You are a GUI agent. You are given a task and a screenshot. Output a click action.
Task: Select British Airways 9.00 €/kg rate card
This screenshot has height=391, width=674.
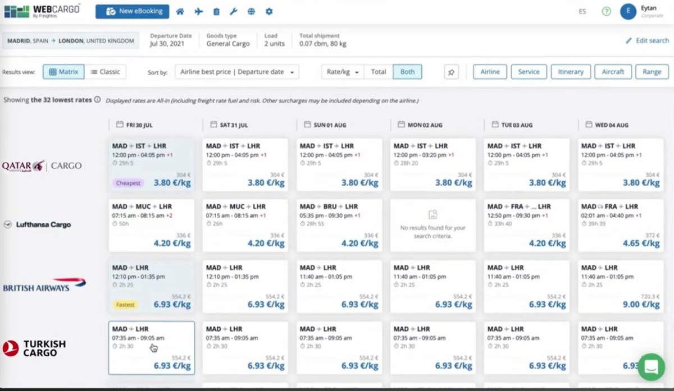621,287
